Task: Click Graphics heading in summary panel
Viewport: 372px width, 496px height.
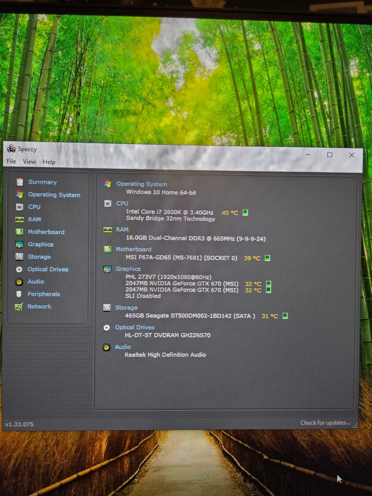Action: tap(128, 269)
